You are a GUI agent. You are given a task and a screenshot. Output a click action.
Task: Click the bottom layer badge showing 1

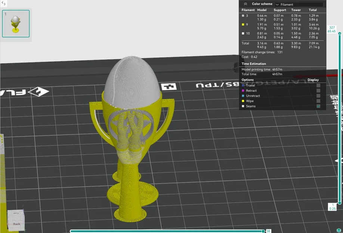[x=333, y=206]
